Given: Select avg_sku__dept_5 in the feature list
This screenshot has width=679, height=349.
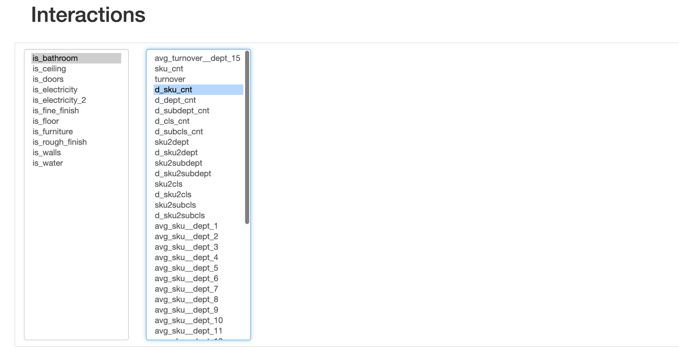Looking at the screenshot, I should click(x=187, y=268).
